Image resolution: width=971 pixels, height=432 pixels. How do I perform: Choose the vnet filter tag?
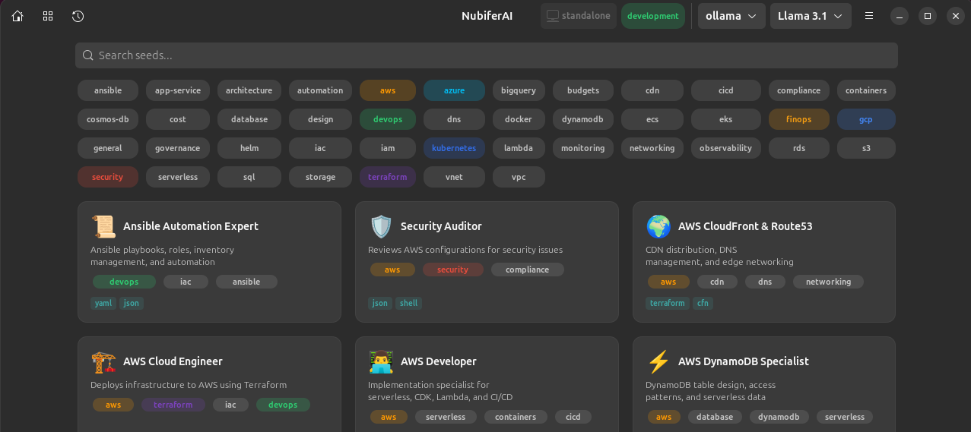(x=454, y=177)
